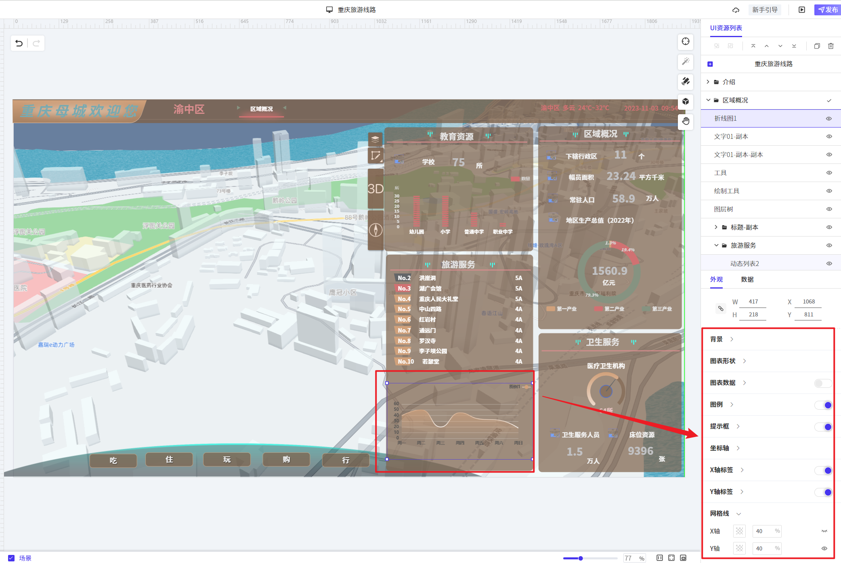Turn off the 提示框 switch
841x563 pixels.
(823, 427)
